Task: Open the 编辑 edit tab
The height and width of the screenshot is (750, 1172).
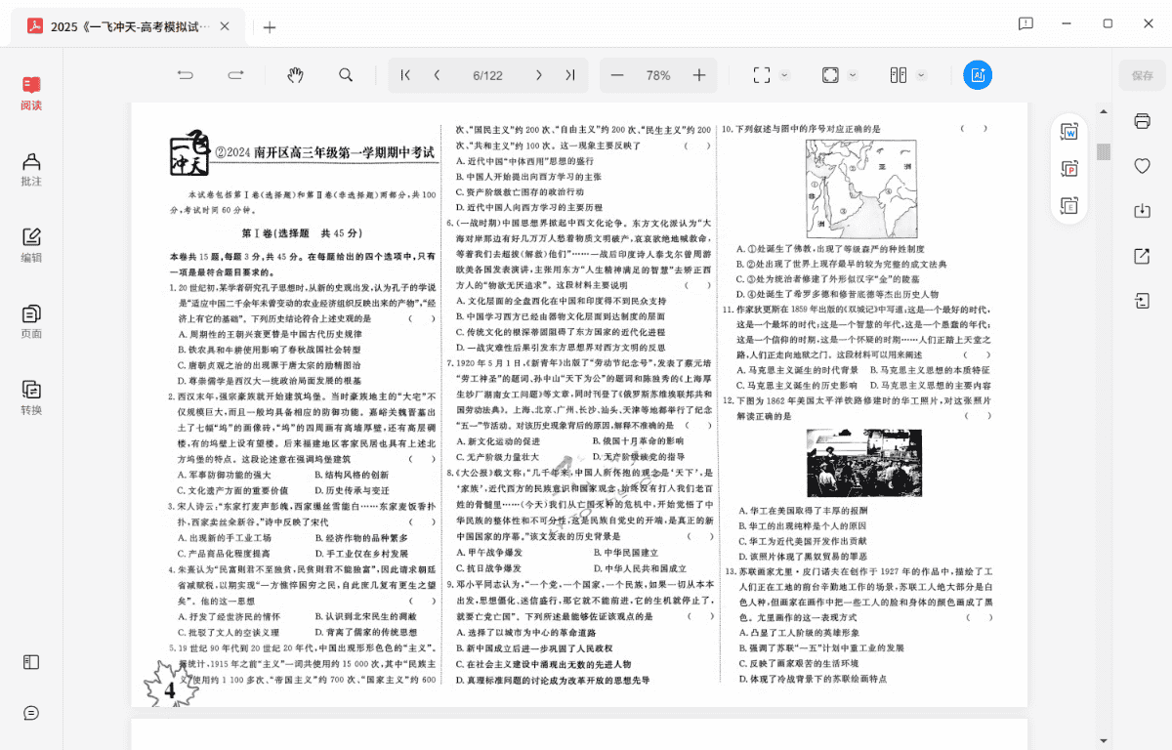Action: pyautogui.click(x=31, y=245)
